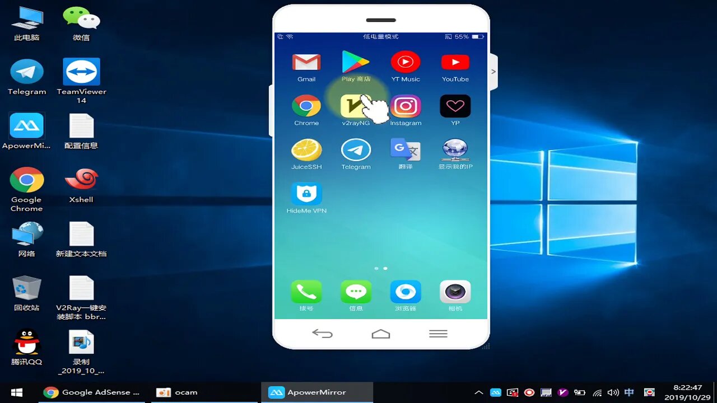717x403 pixels.
Task: Tap the phone's recent apps menu button
Action: click(x=438, y=334)
